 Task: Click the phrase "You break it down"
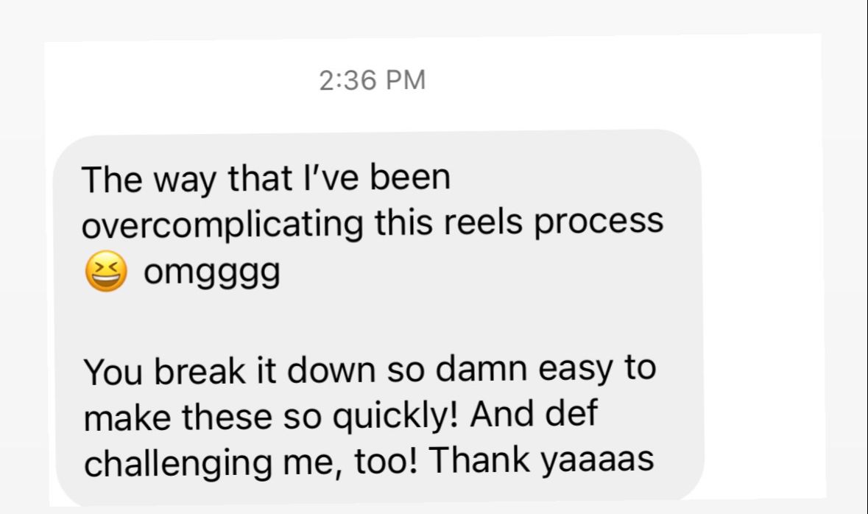pos(230,370)
